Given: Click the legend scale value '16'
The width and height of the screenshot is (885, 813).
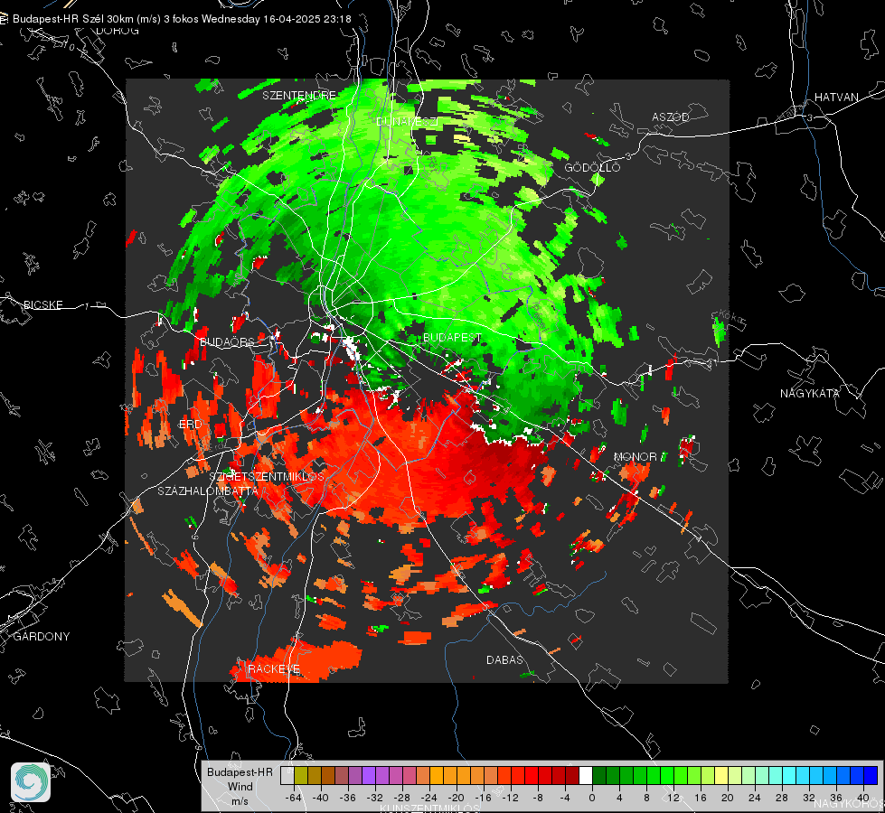Looking at the screenshot, I should tap(701, 798).
